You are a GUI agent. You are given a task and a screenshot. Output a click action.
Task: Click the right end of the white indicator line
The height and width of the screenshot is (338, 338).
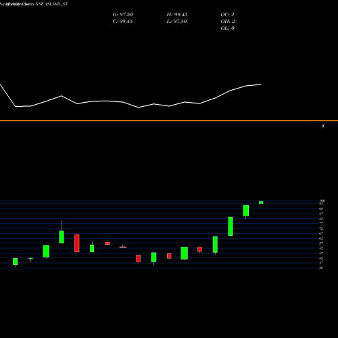(261, 84)
